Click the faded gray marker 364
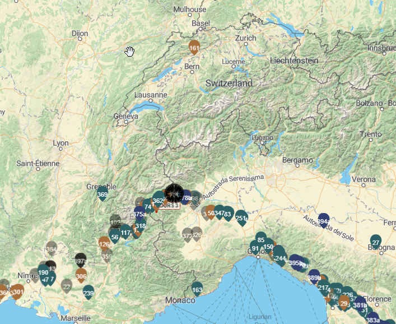396x324 pixels. [52, 249]
